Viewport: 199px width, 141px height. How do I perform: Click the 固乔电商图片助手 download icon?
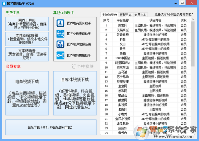61,23
